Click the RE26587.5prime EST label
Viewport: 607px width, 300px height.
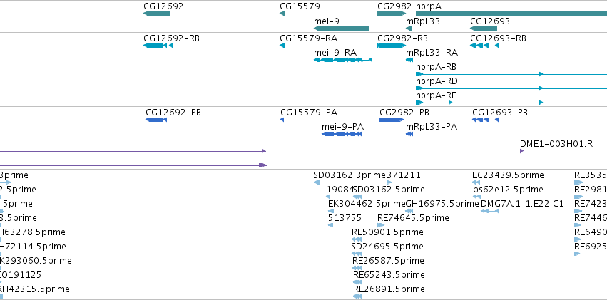tap(388, 261)
